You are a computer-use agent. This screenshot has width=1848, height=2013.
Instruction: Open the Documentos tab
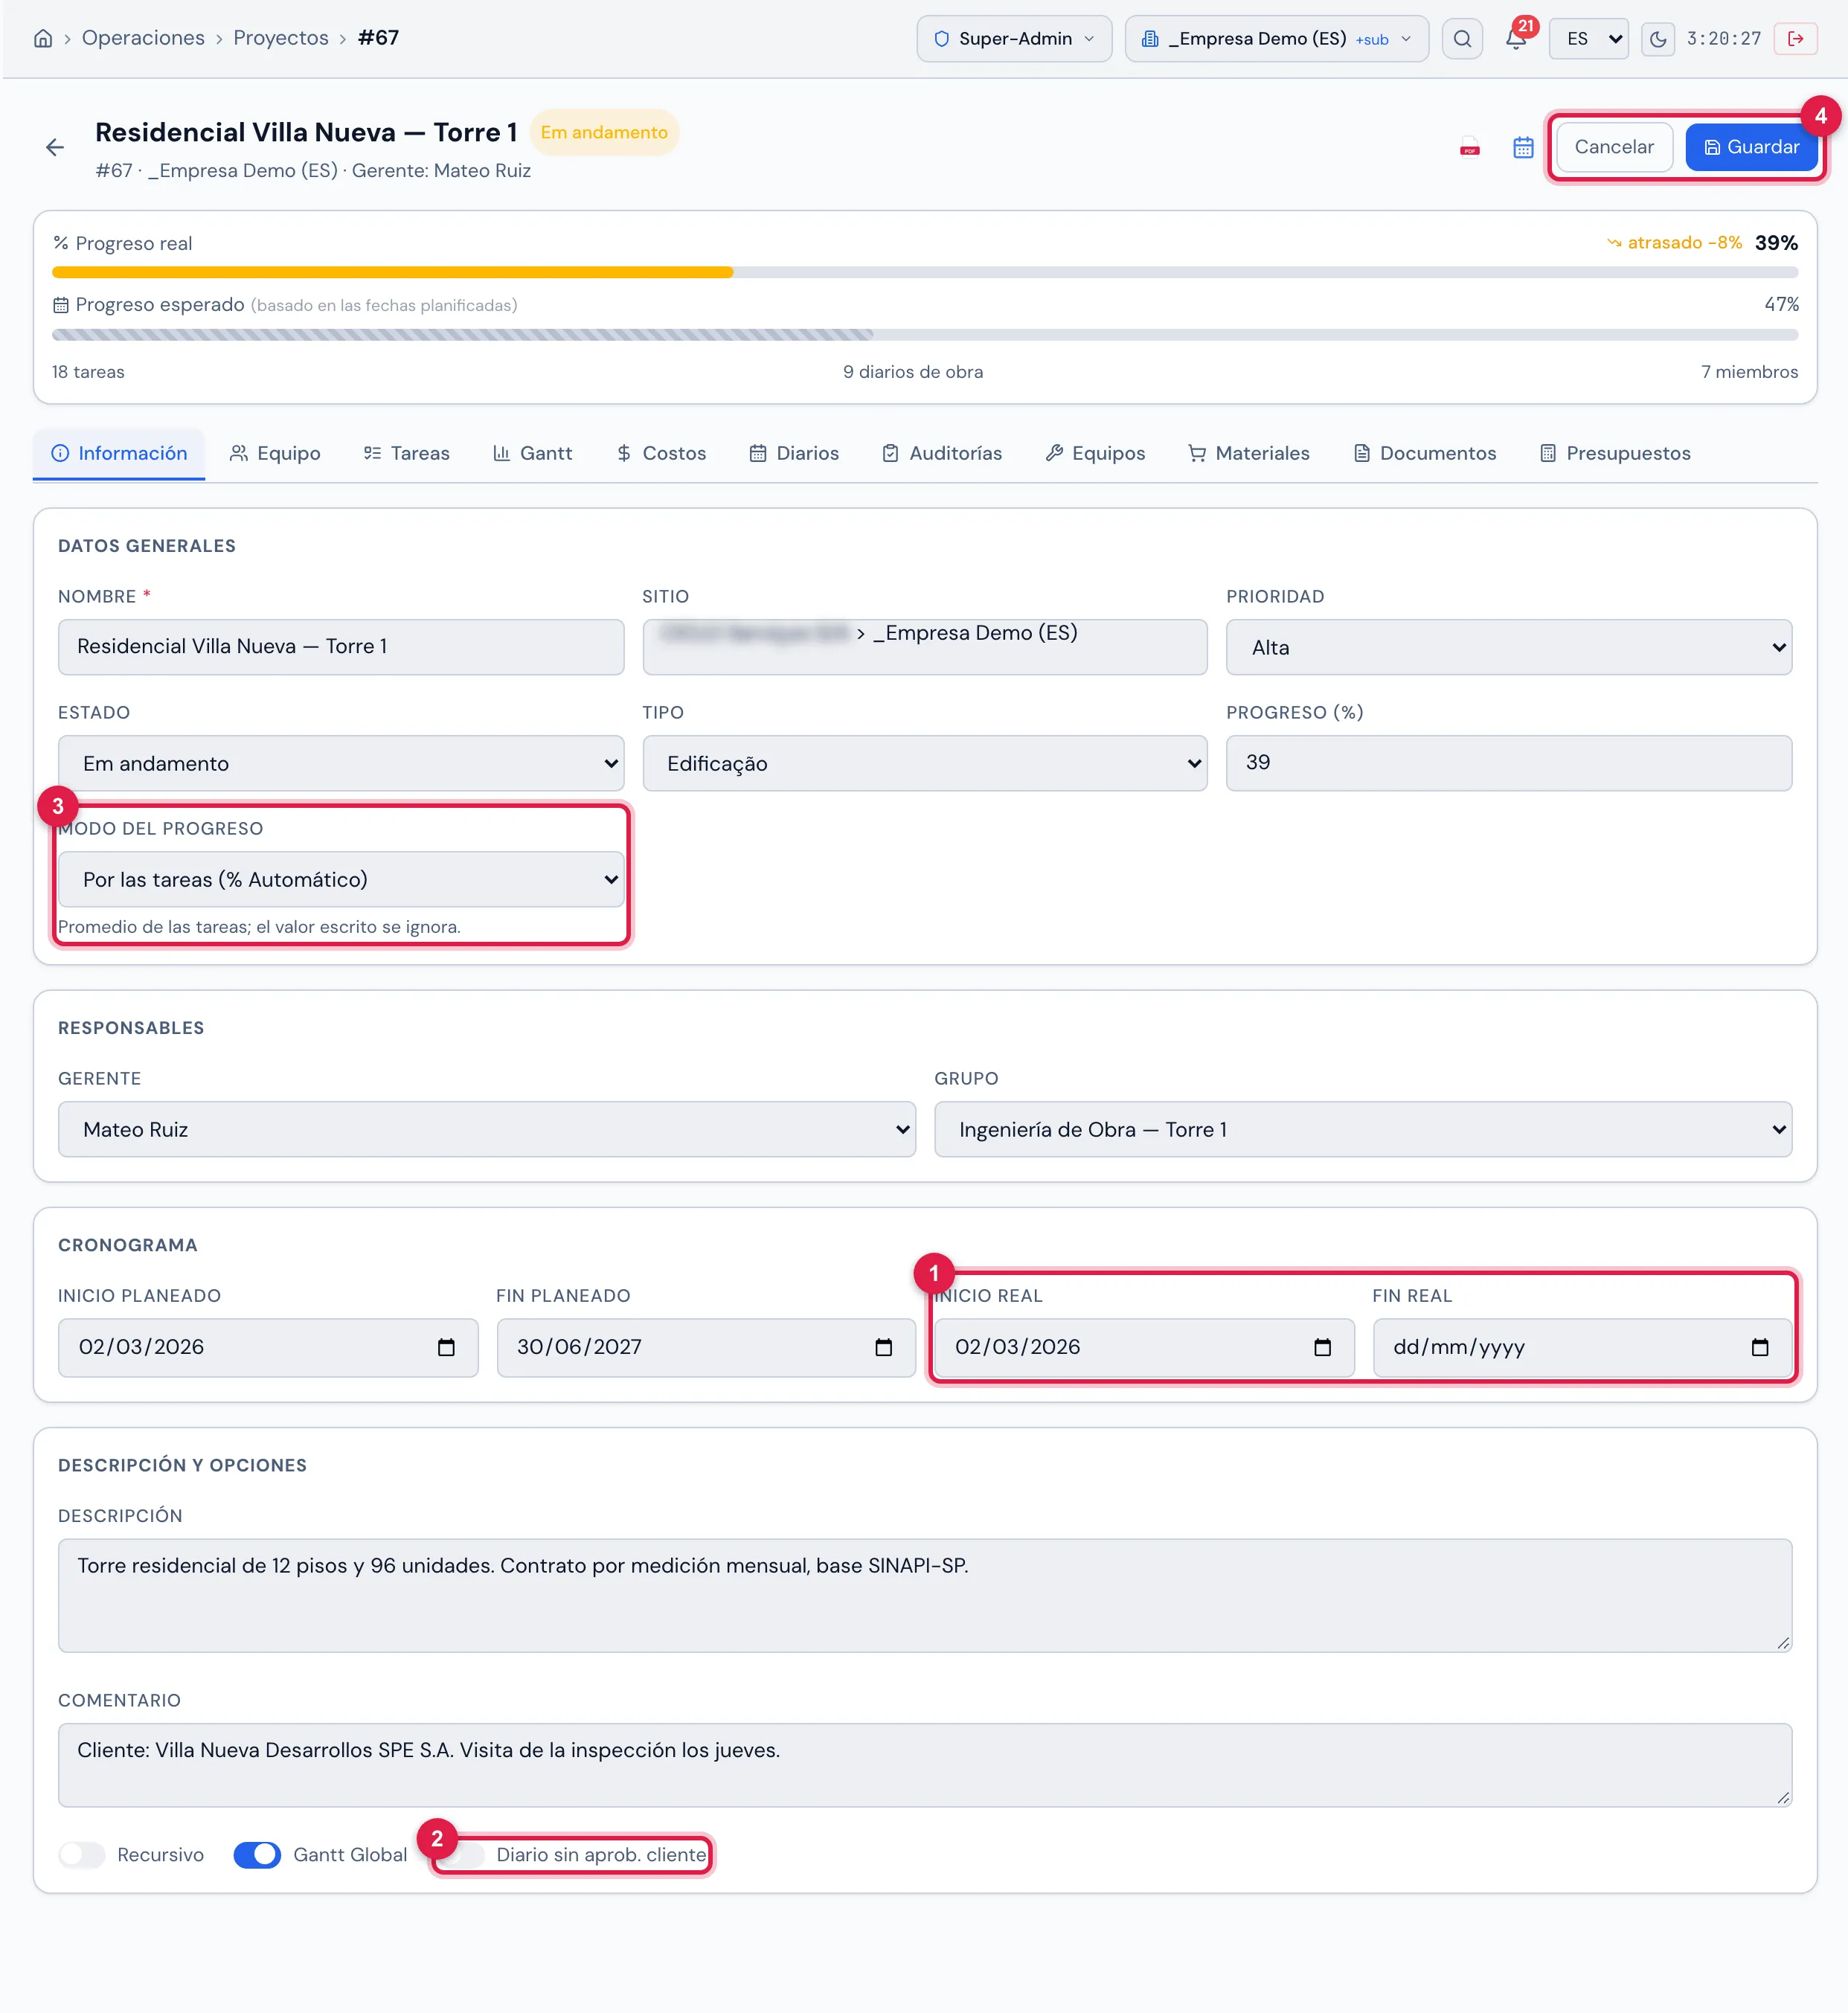pos(1424,453)
